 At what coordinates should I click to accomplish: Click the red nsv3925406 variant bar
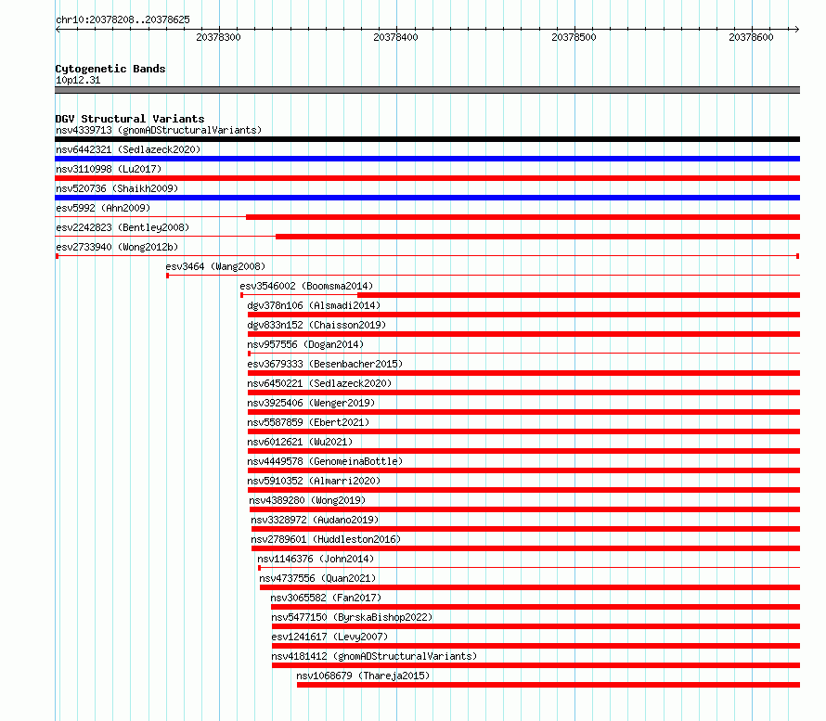(x=523, y=412)
